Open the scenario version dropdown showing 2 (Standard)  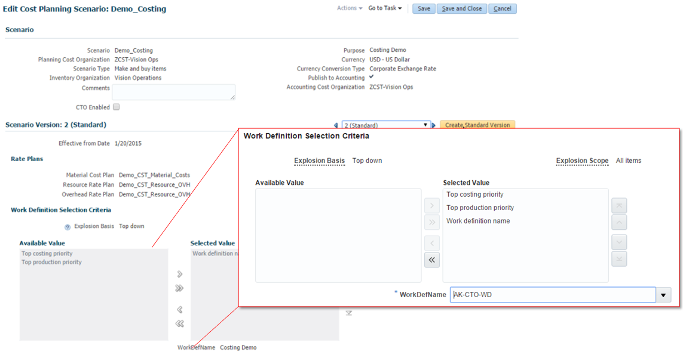coord(386,125)
